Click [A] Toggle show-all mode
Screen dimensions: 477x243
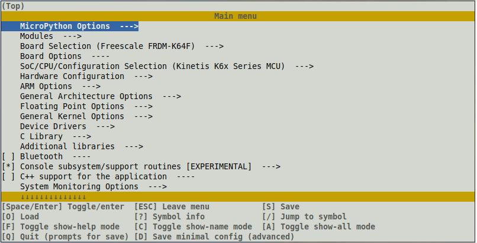pyautogui.click(x=318, y=226)
